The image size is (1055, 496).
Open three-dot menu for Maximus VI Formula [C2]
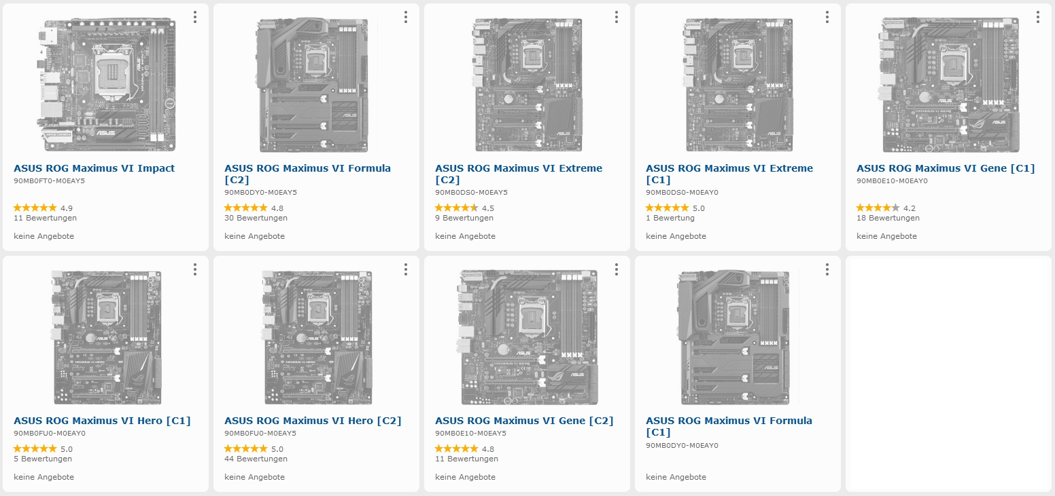pyautogui.click(x=406, y=17)
